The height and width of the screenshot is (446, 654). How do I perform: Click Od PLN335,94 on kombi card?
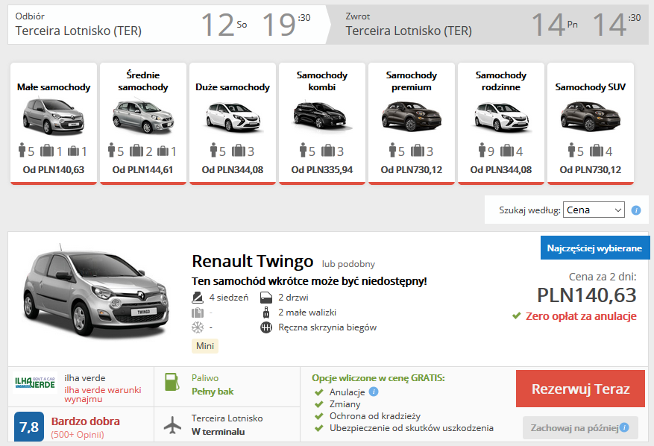tap(322, 170)
